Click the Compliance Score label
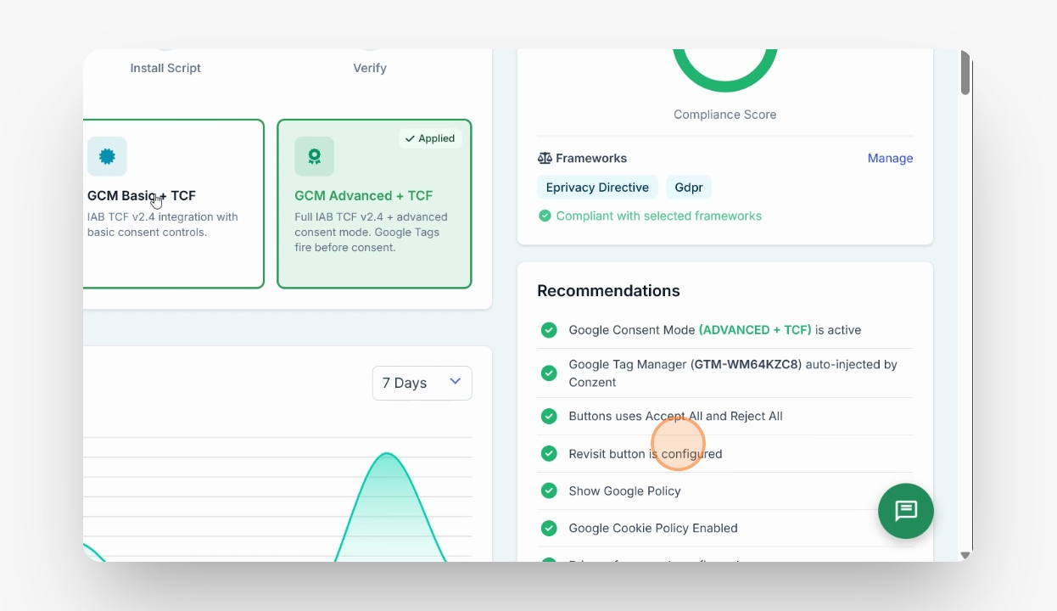The height and width of the screenshot is (611, 1057). click(724, 115)
